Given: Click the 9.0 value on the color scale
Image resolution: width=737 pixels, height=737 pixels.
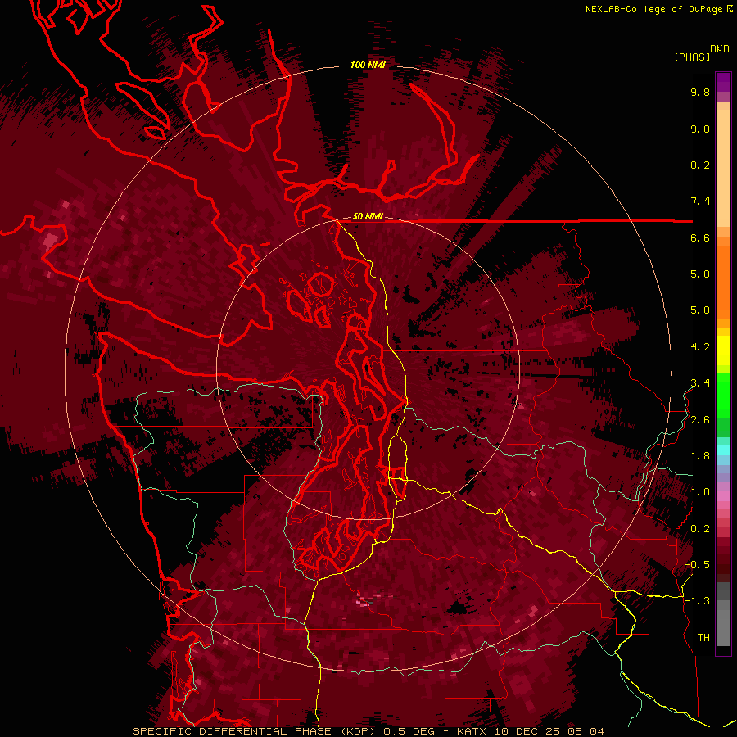Looking at the screenshot, I should click(700, 129).
